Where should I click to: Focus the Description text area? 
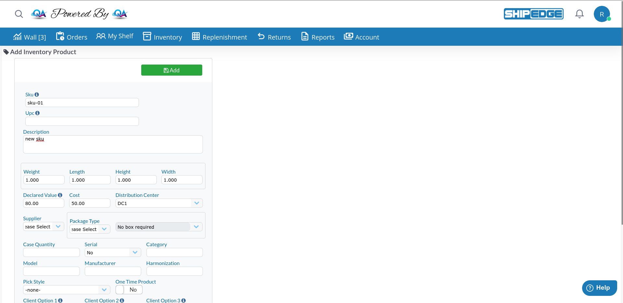coord(113,144)
